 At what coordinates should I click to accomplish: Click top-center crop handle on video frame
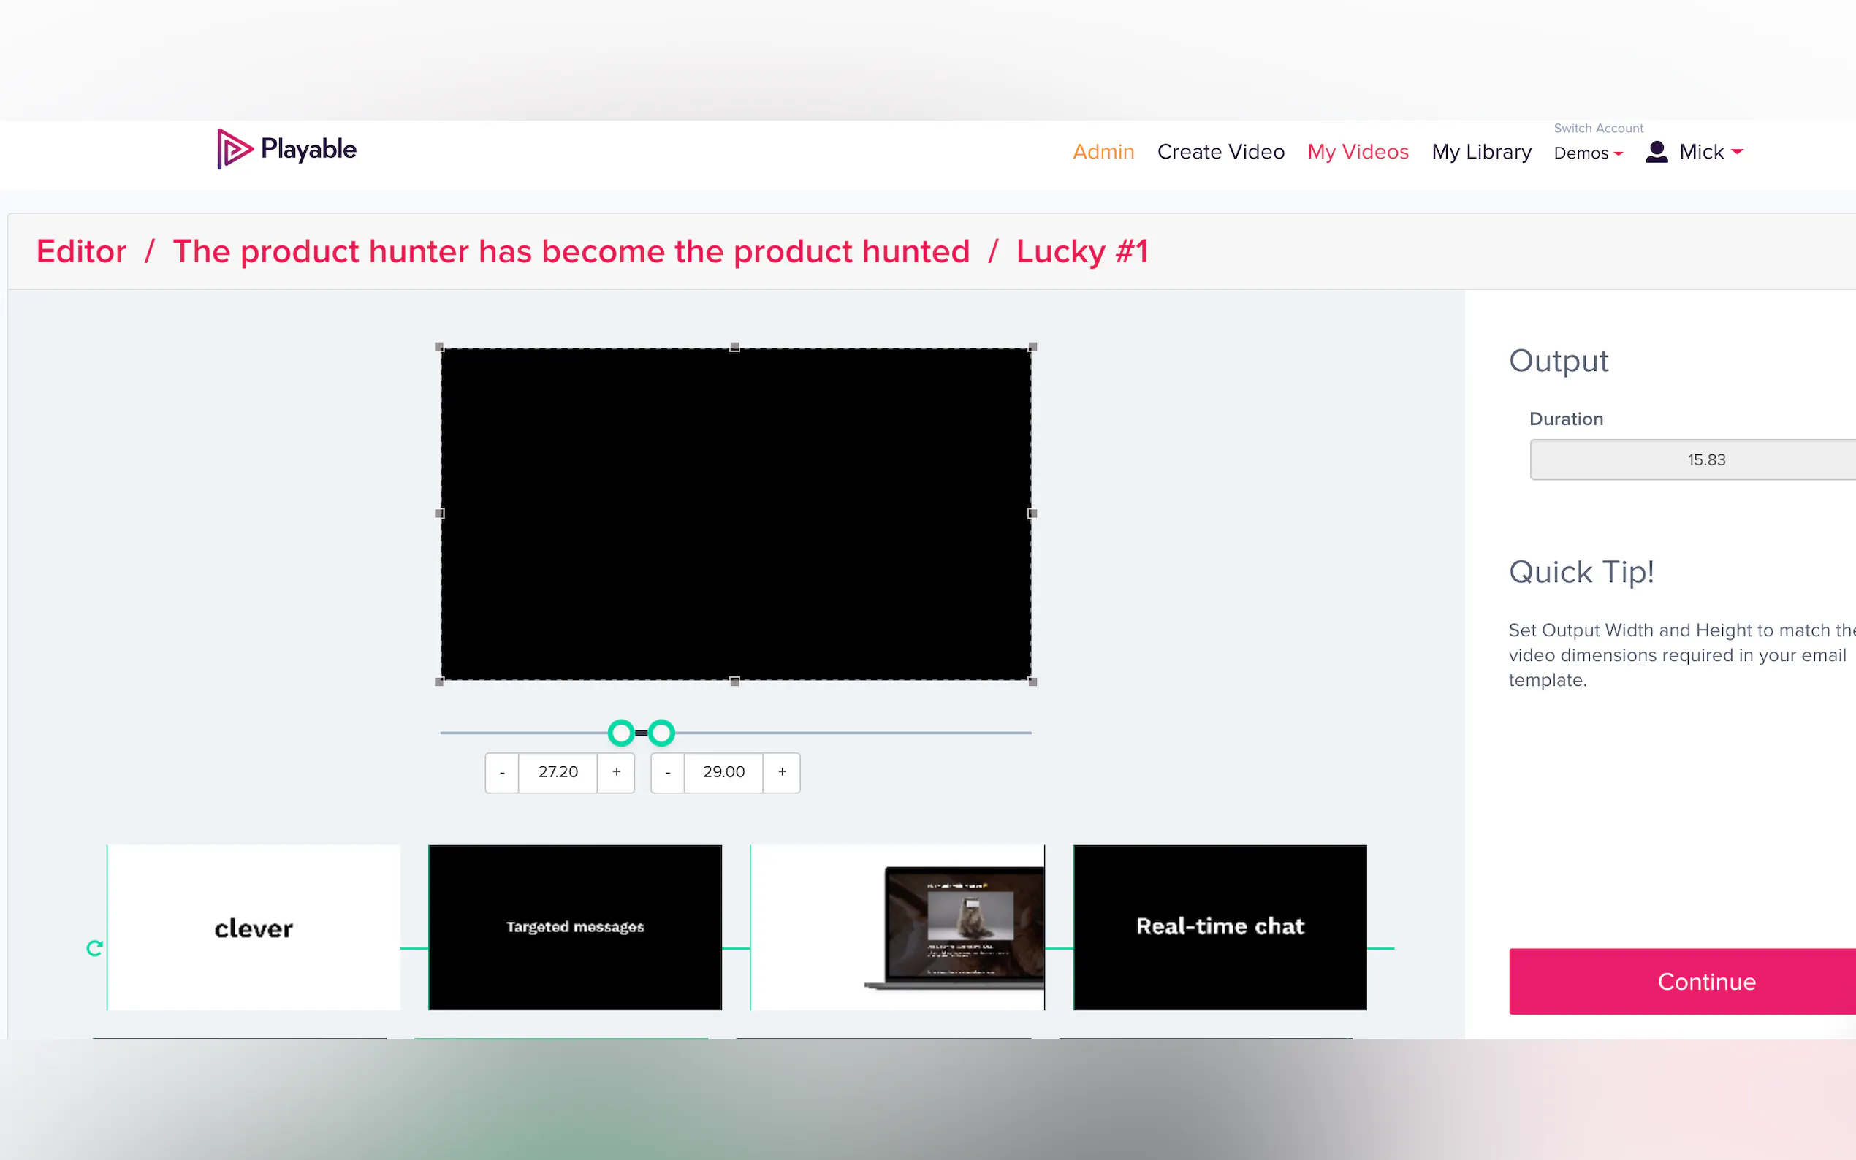point(734,347)
